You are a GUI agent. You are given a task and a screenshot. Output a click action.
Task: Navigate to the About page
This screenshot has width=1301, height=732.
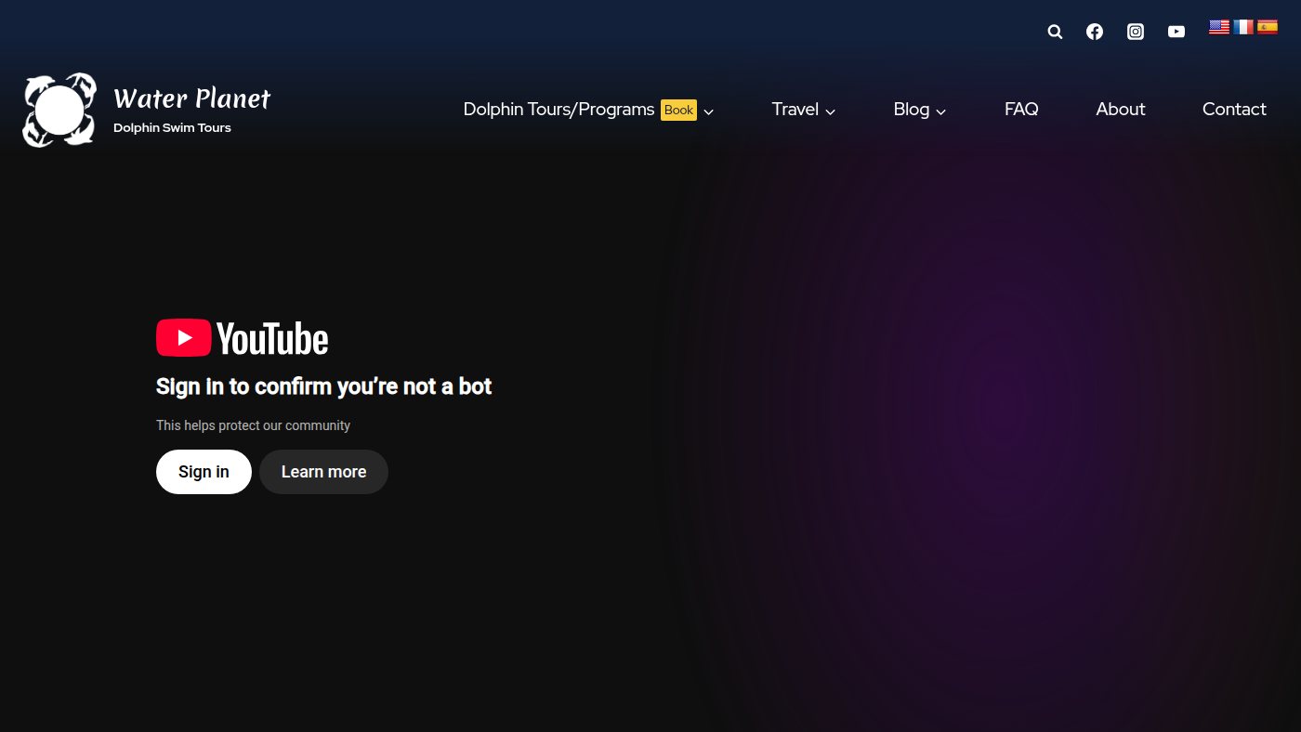(1121, 110)
